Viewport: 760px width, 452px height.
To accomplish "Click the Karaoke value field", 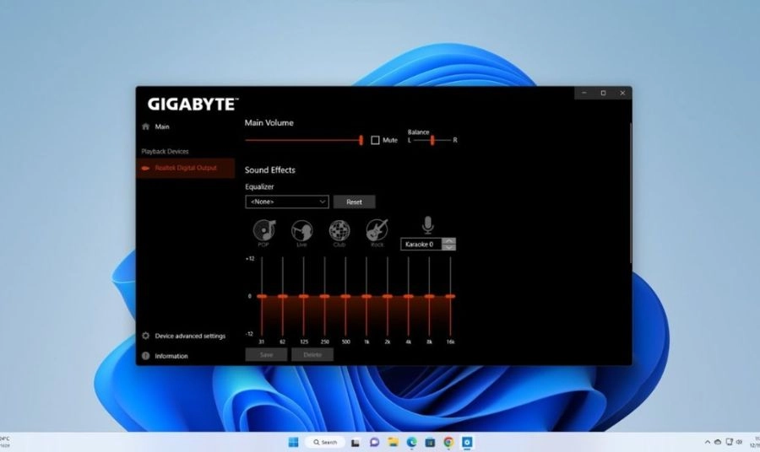I will pos(421,245).
